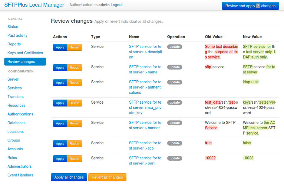Apply the banner update for the test server

[x=60, y=123]
